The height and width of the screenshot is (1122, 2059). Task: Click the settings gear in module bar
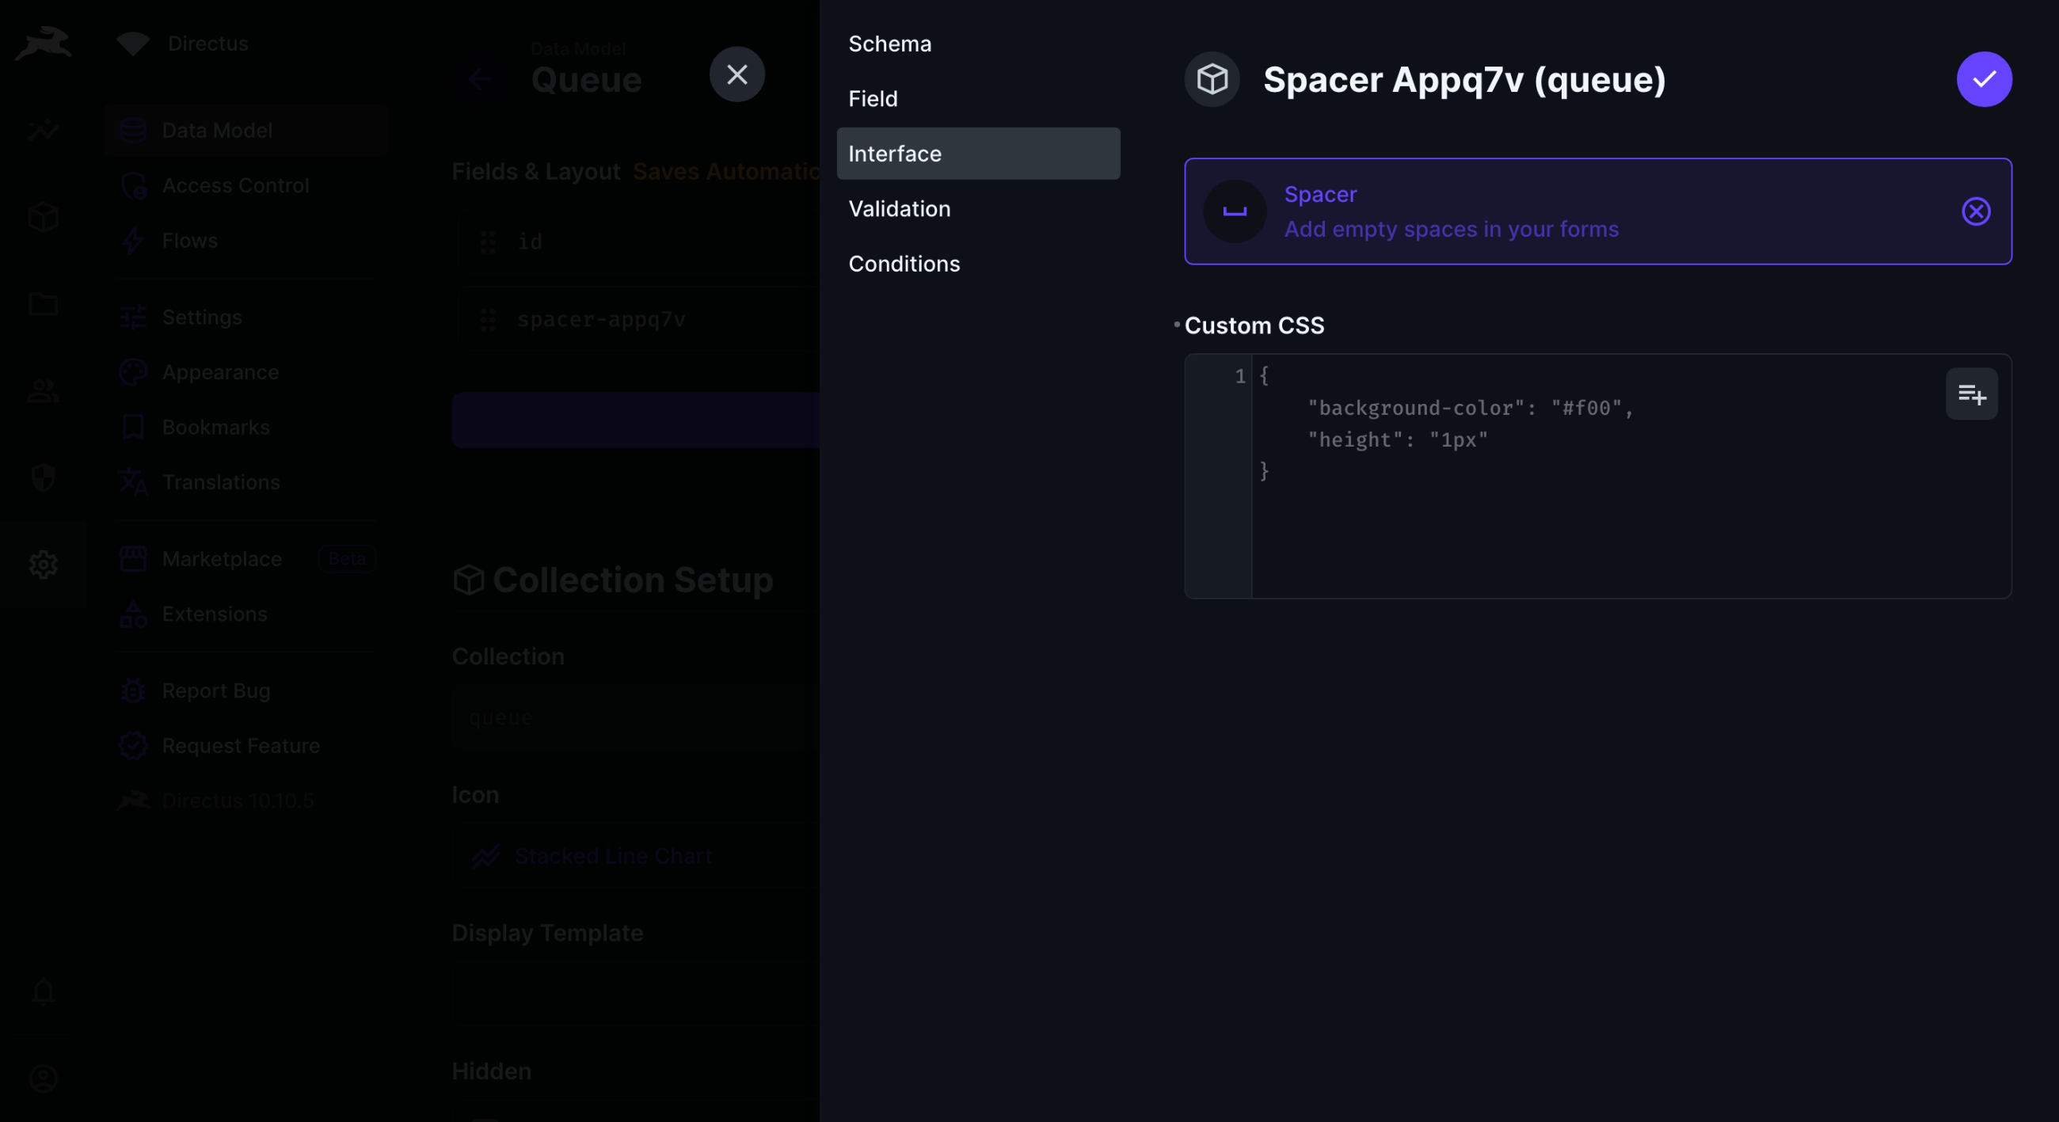click(44, 565)
